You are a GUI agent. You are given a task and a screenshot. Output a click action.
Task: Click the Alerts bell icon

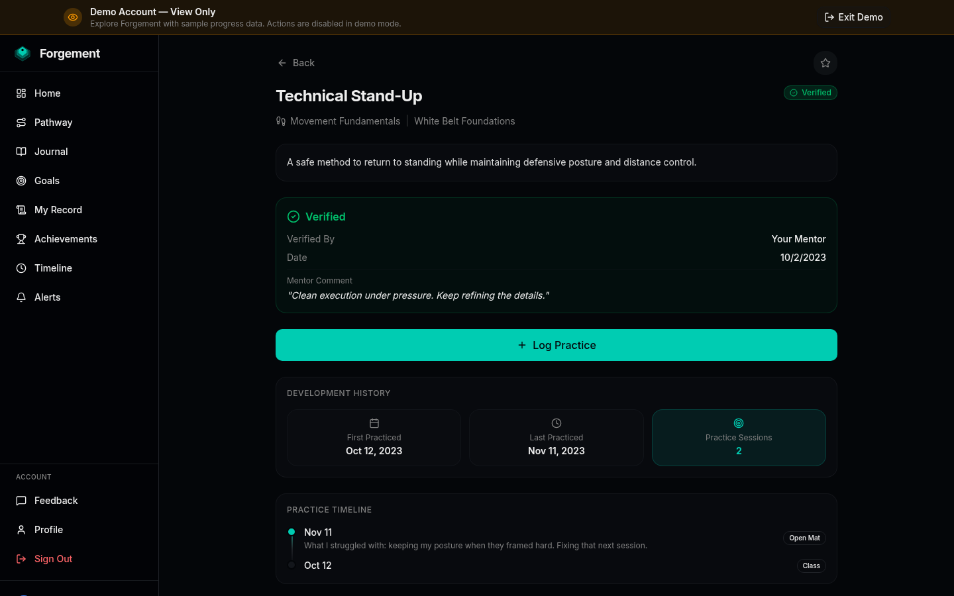21,297
